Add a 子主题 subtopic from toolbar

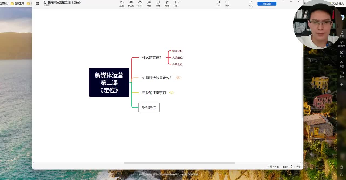coord(131,4)
